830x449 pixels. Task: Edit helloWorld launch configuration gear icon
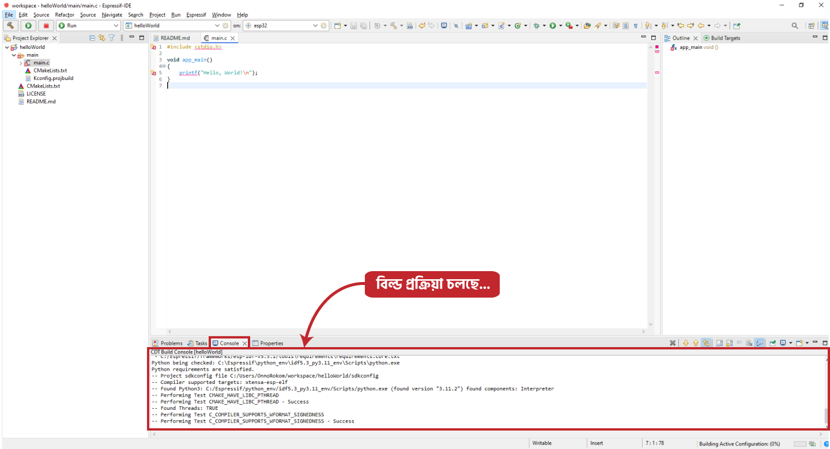[225, 25]
